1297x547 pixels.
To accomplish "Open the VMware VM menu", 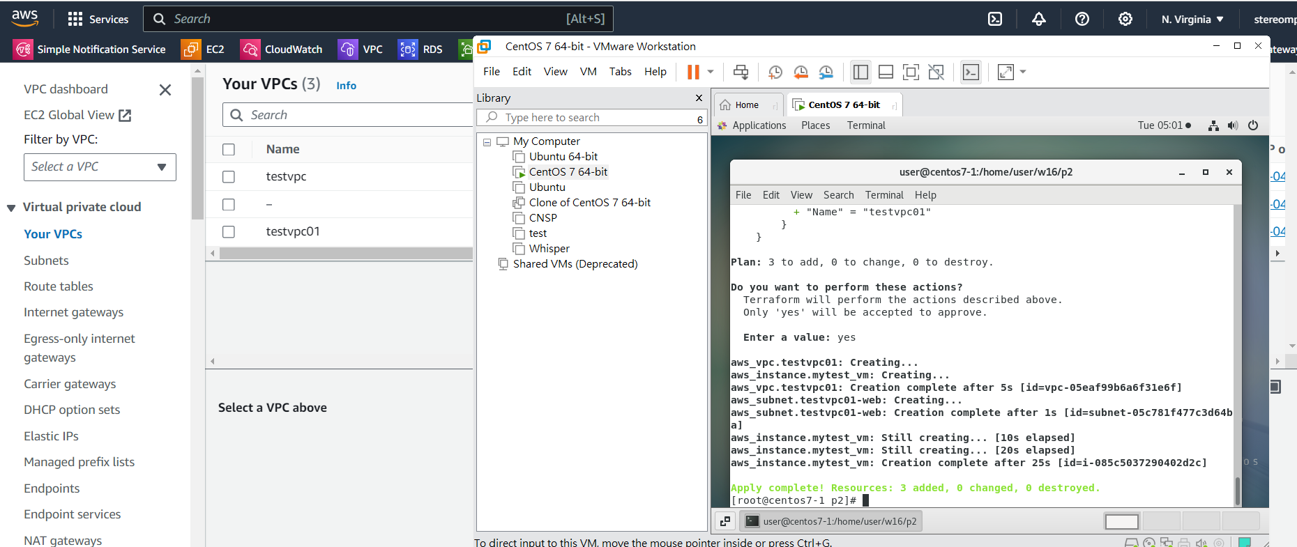I will click(x=589, y=72).
